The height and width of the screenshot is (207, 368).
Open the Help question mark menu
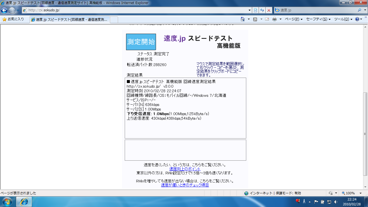[x=359, y=19]
